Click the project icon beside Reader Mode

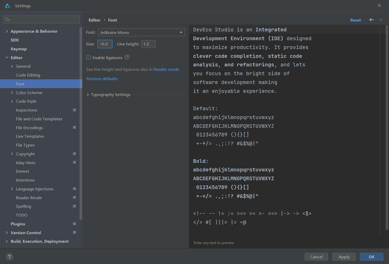pos(75,198)
